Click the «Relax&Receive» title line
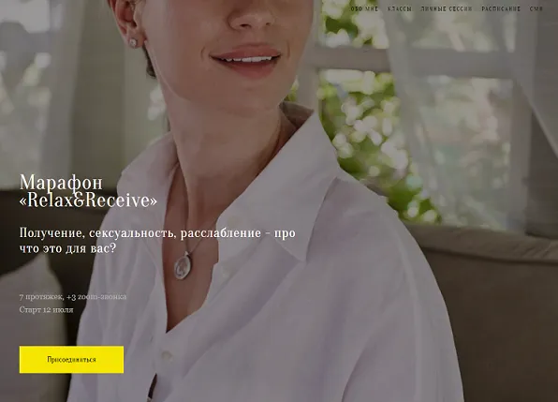 pyautogui.click(x=88, y=201)
